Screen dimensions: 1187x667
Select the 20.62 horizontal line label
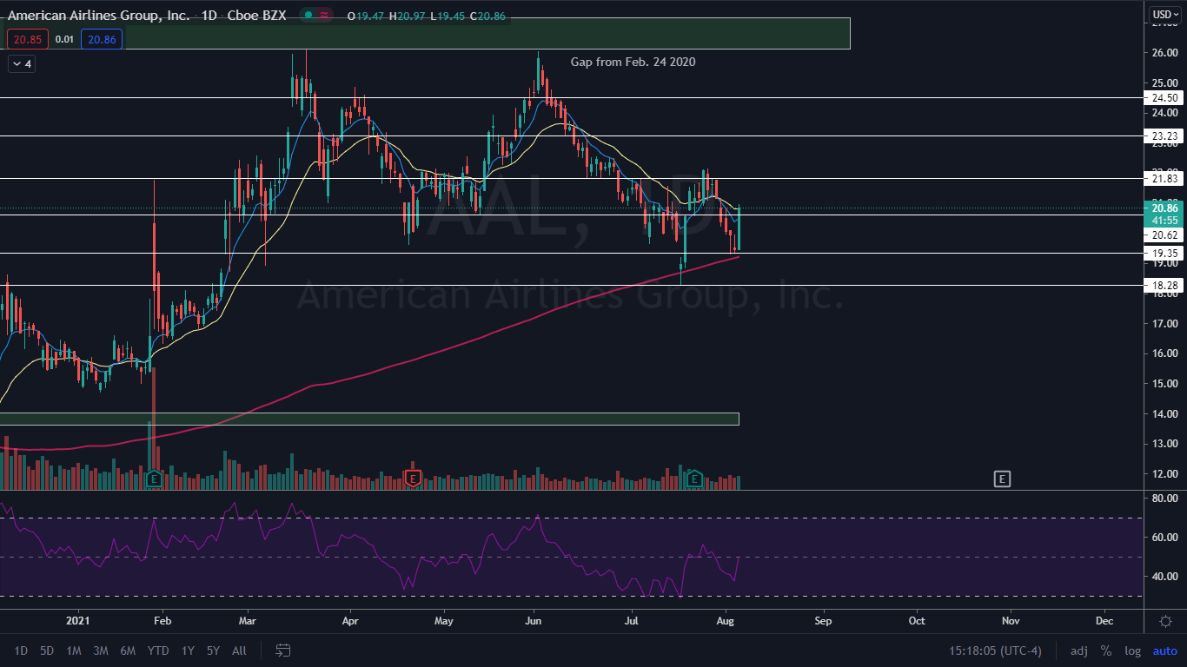1164,235
